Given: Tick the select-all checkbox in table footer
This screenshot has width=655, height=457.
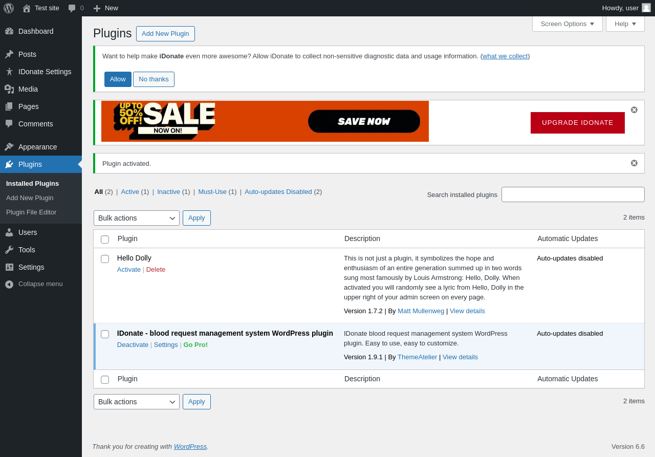Looking at the screenshot, I should coord(105,379).
